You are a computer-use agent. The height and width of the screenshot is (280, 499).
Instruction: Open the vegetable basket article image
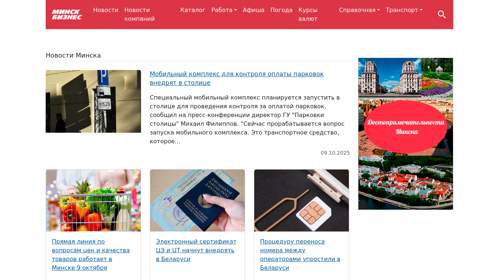click(93, 201)
